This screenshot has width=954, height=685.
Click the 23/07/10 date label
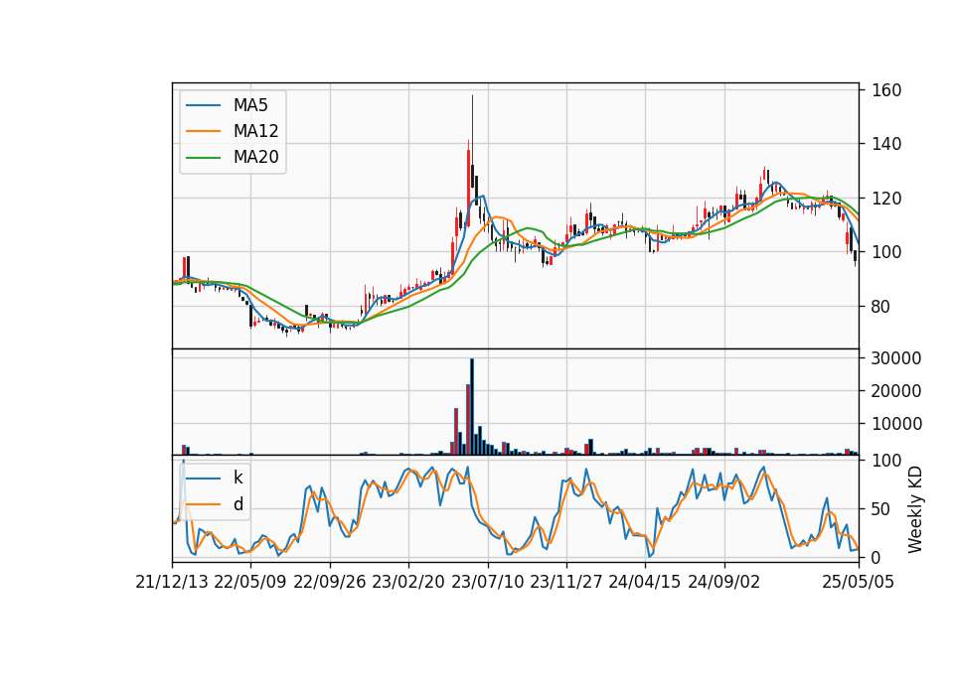pyautogui.click(x=487, y=583)
